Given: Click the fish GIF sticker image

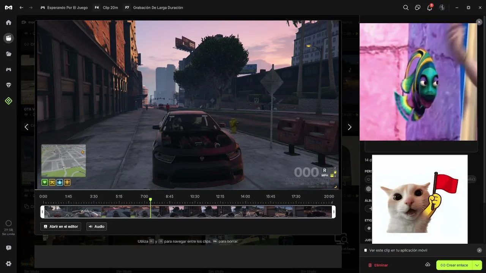Looking at the screenshot, I should point(418,82).
